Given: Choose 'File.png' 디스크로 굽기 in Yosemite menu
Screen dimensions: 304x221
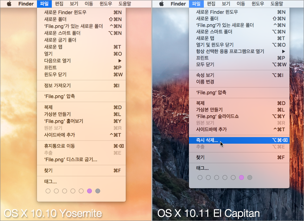Looking at the screenshot, I should click(81, 160).
